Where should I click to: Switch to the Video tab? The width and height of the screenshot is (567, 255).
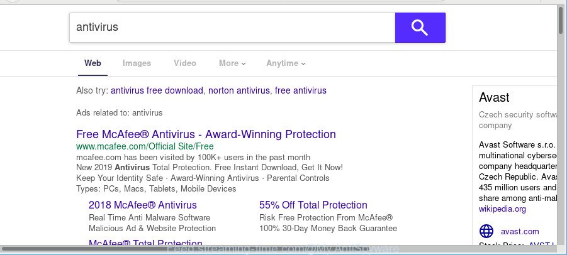pyautogui.click(x=185, y=63)
